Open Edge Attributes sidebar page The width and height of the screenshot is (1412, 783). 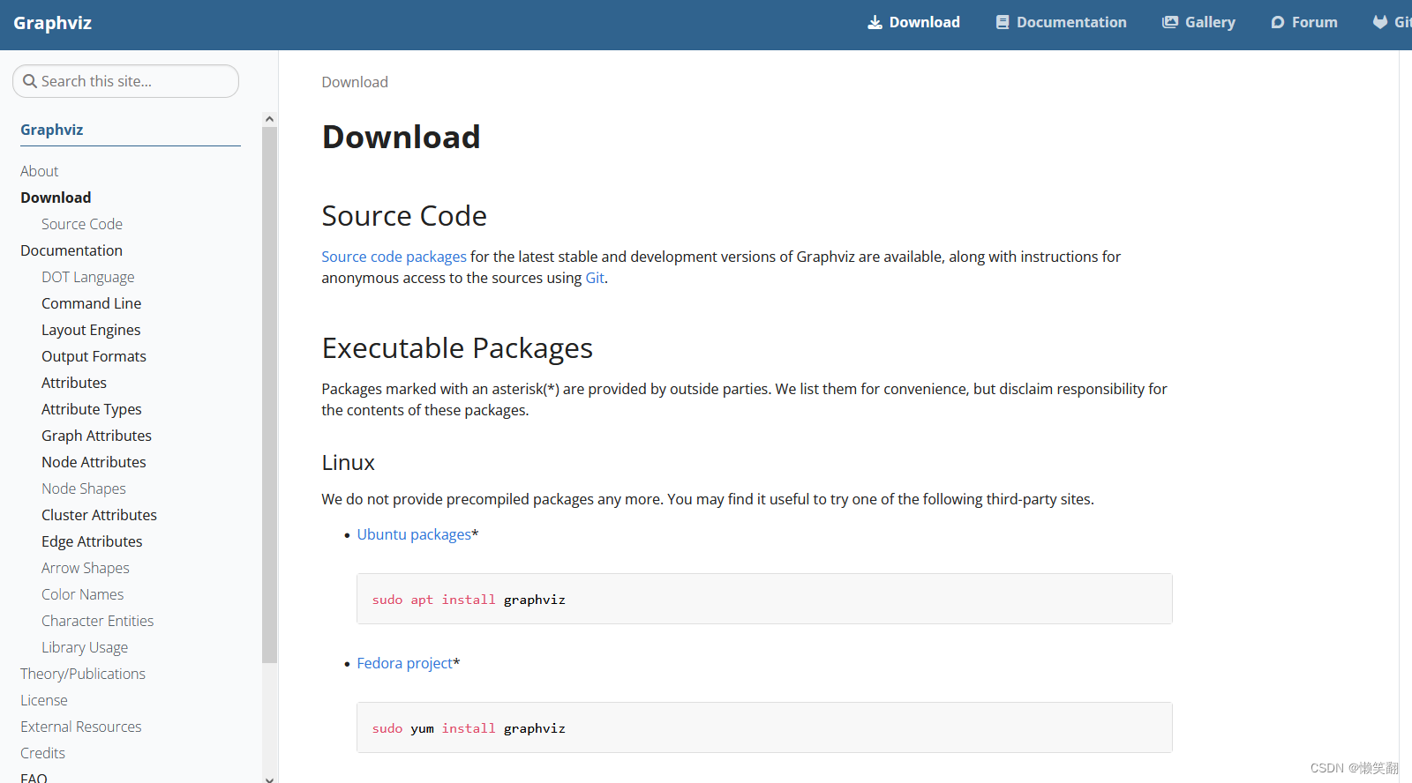coord(93,541)
